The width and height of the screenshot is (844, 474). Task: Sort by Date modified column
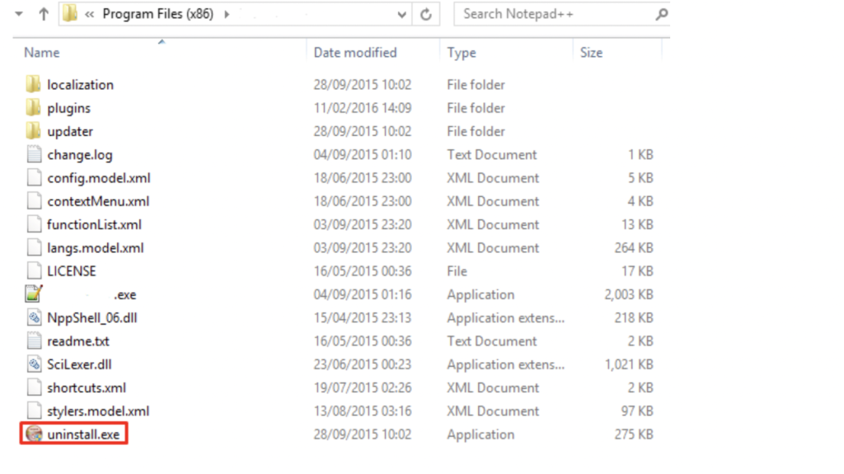tap(355, 53)
